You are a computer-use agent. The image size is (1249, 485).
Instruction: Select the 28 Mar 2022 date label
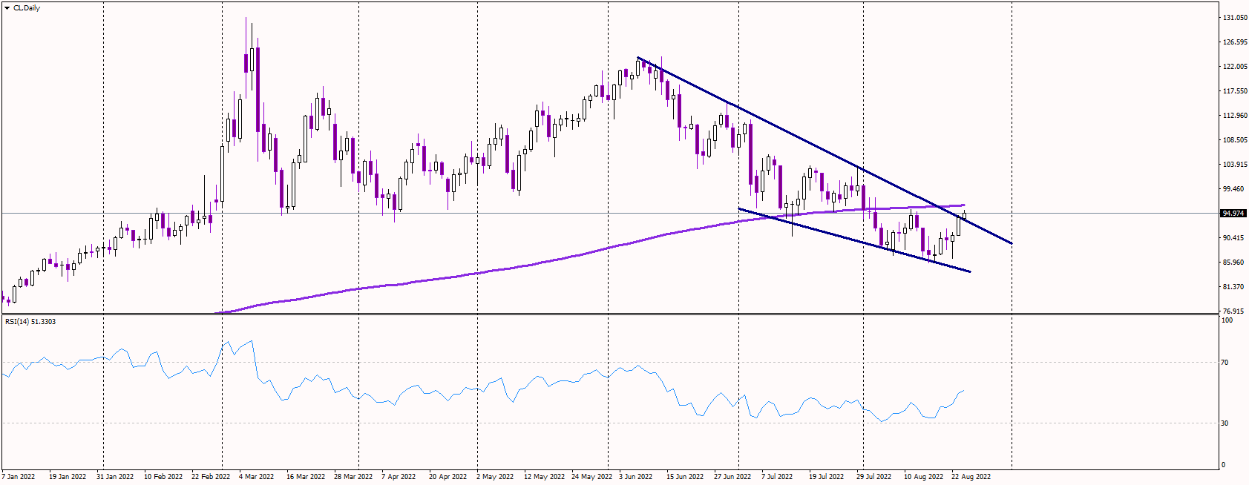click(x=353, y=477)
